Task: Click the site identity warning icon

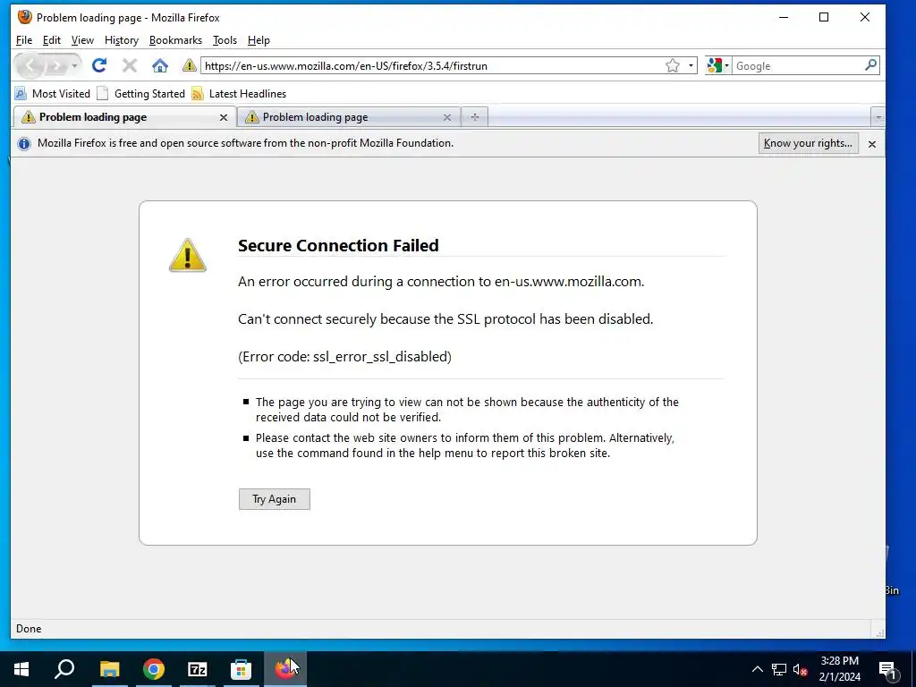Action: (190, 65)
